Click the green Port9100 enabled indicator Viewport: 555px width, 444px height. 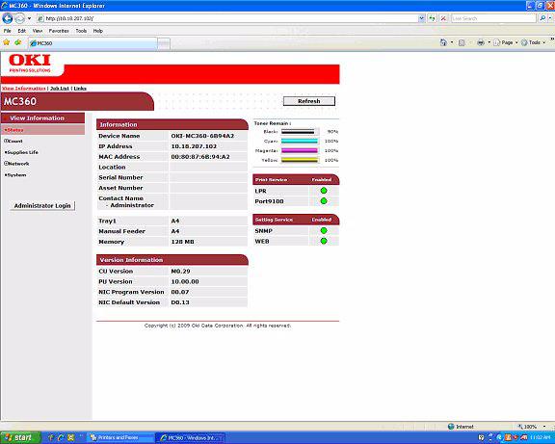324,201
